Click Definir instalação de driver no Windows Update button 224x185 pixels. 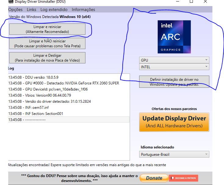pyautogui.click(x=174, y=82)
